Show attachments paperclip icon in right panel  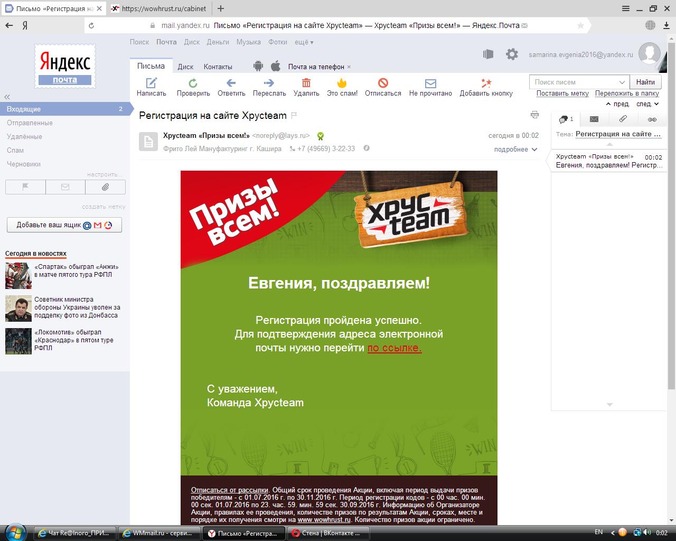(x=623, y=119)
